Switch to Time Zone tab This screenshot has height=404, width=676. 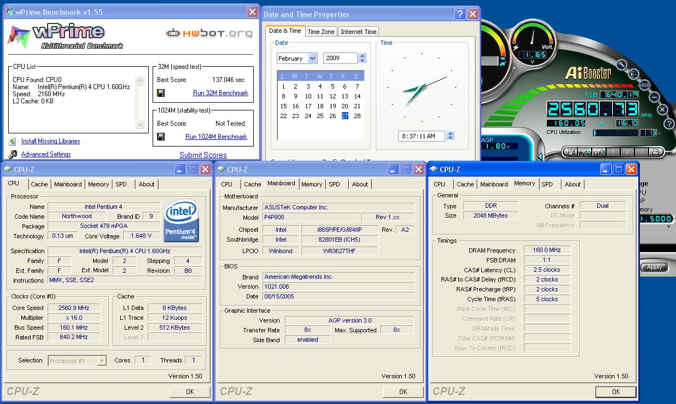(x=321, y=32)
